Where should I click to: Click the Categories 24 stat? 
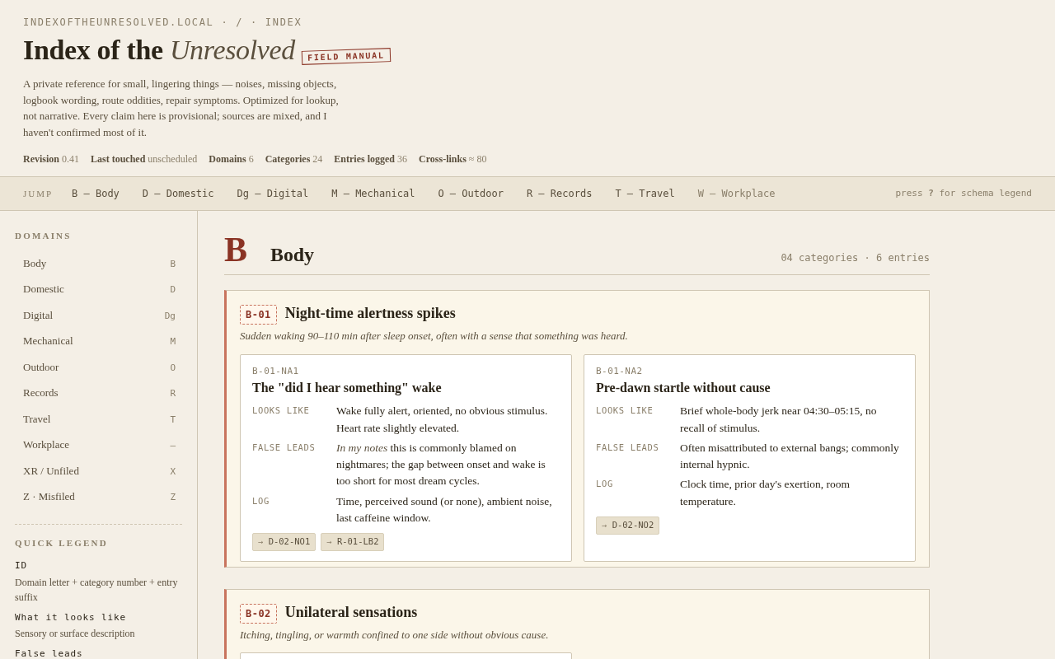pyautogui.click(x=293, y=159)
